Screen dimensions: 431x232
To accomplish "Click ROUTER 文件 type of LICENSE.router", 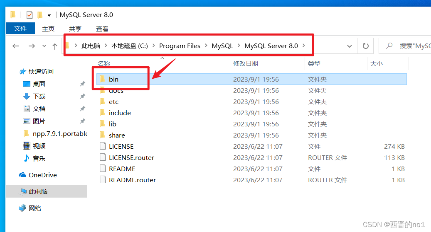I will 328,157.
